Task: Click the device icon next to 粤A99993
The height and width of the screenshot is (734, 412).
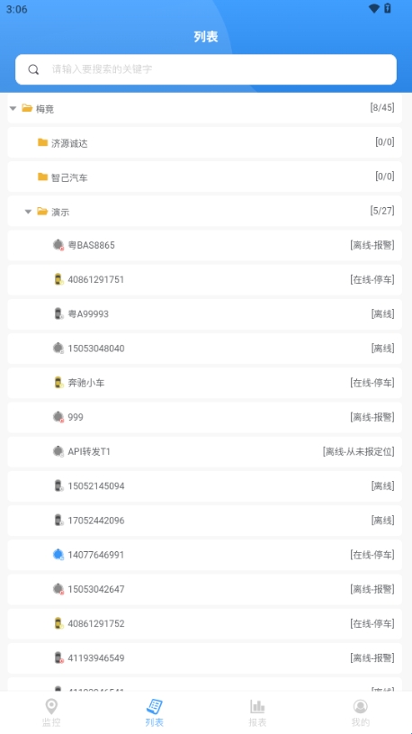Action: pos(58,313)
